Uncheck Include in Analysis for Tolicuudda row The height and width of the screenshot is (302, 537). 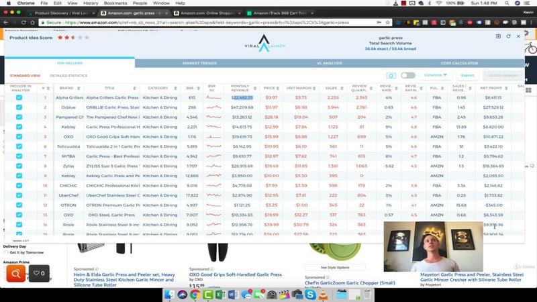pyautogui.click(x=19, y=146)
